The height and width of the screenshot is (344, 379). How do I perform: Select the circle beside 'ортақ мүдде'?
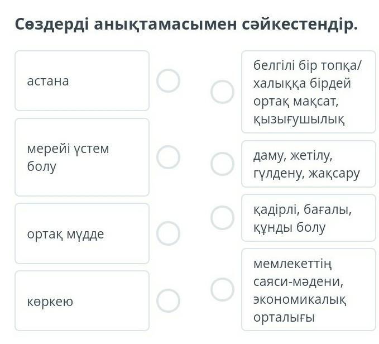click(x=168, y=233)
